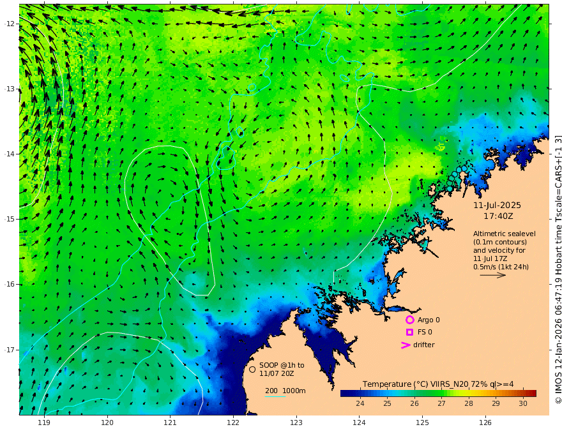Viewport: 562px width, 434px height.
Task: Click the 0.5m/s velocity scale arrow
Action: click(x=493, y=275)
